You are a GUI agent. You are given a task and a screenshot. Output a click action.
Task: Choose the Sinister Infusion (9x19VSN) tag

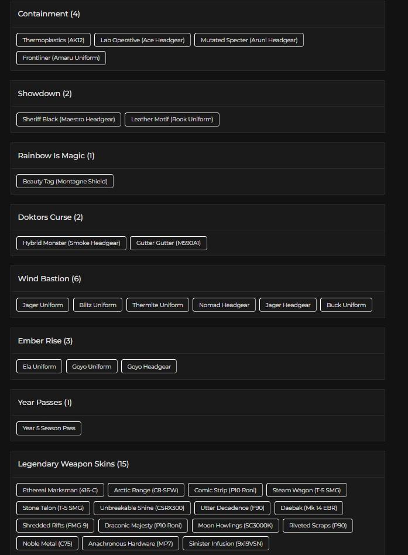pyautogui.click(x=226, y=544)
